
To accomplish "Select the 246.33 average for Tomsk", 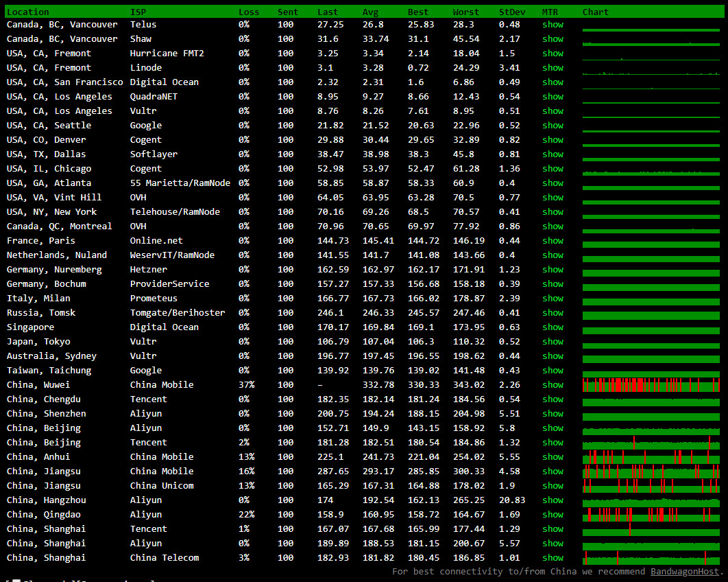I will click(x=378, y=313).
